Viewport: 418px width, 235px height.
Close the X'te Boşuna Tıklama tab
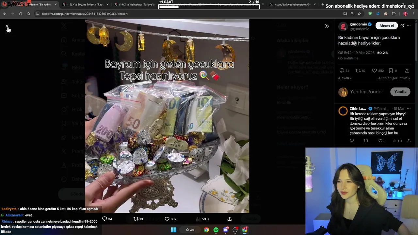[x=107, y=5]
